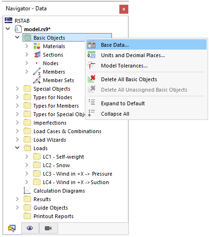
Task: Expand Types for Nodes folder
Action: pyautogui.click(x=17, y=97)
